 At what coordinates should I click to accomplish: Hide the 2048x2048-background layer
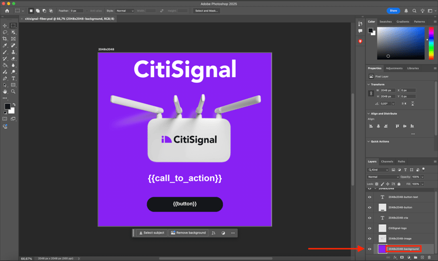[370, 249]
